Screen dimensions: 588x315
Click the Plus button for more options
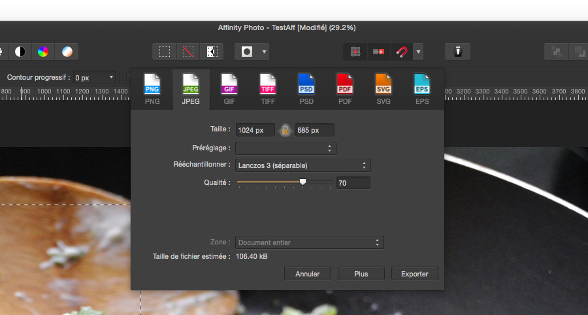coord(361,274)
